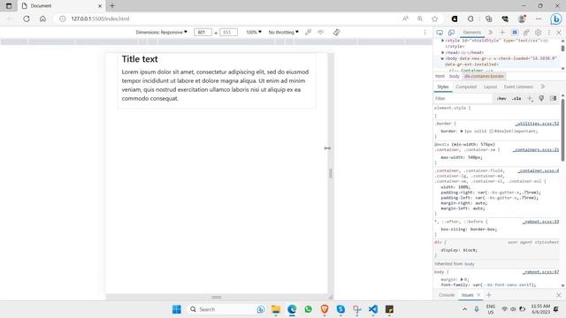Select the div.container.border breadcrumb

point(484,76)
